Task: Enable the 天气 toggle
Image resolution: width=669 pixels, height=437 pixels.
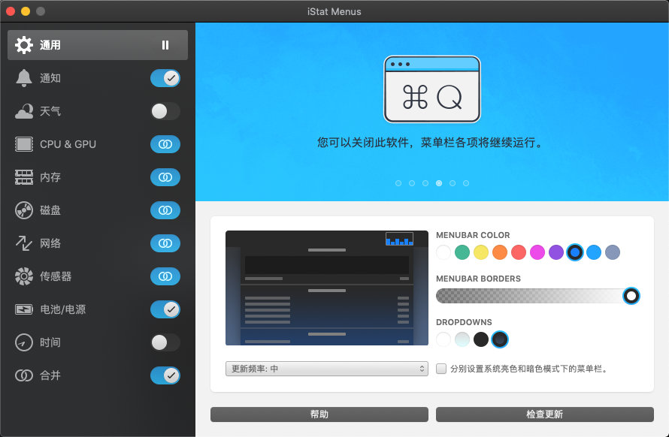Action: click(165, 111)
